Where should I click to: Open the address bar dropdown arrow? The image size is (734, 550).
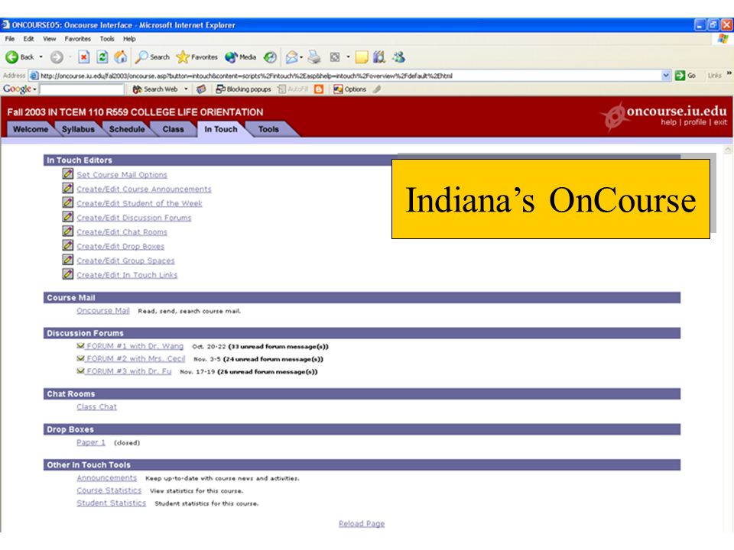666,76
